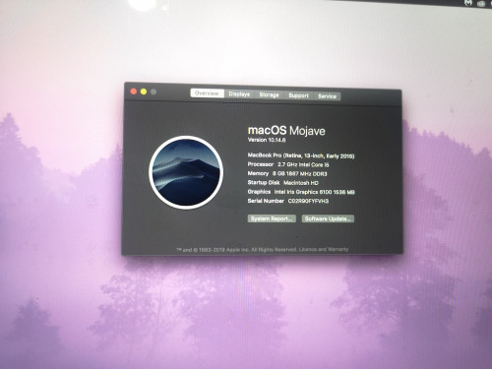Open the Support tab
492x369 pixels.
298,95
